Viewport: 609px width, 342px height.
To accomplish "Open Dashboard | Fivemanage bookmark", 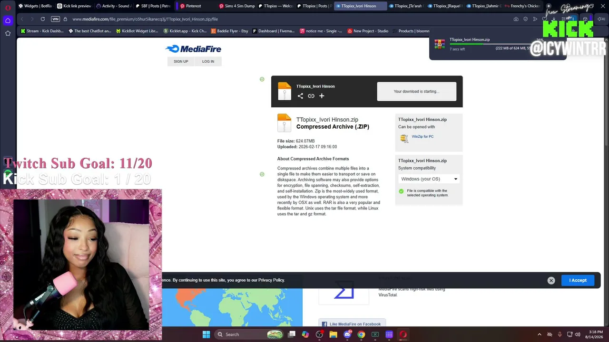I will point(274,31).
